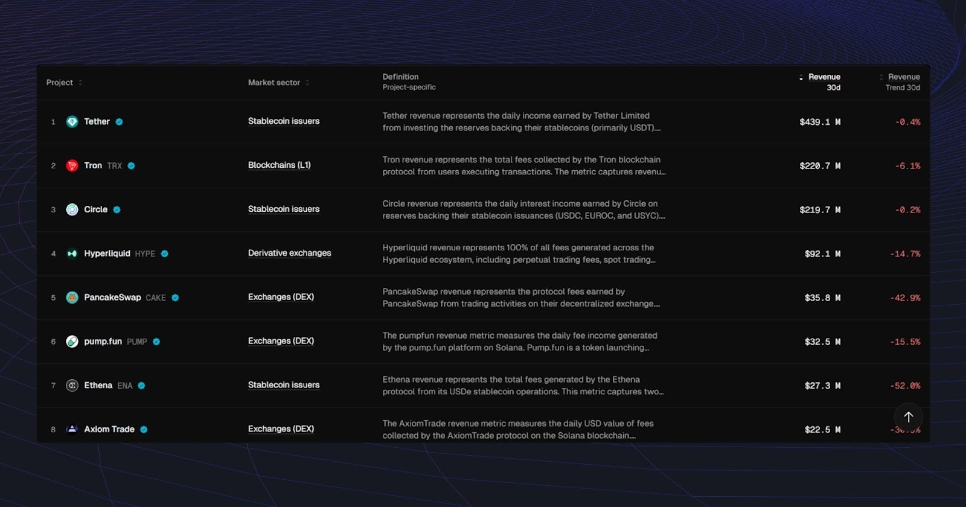Open the Derivative exchanges sector link
Viewport: 966px width, 507px height.
290,253
